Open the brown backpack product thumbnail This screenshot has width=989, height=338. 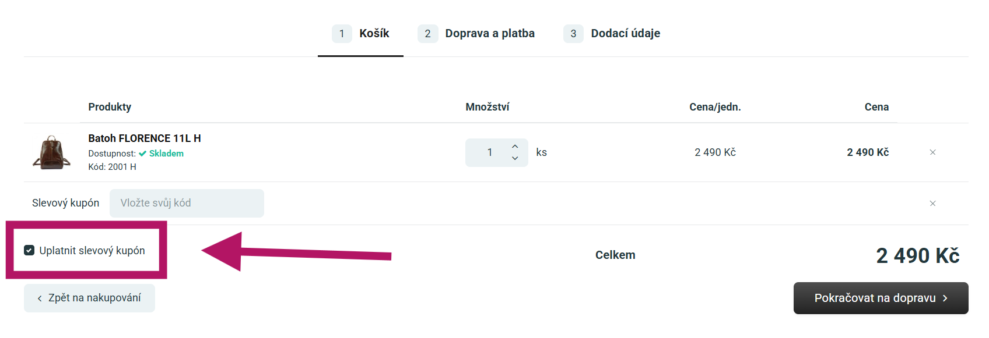(51, 152)
